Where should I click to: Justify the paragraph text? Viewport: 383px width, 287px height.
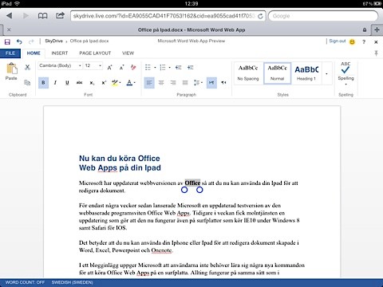(185, 83)
